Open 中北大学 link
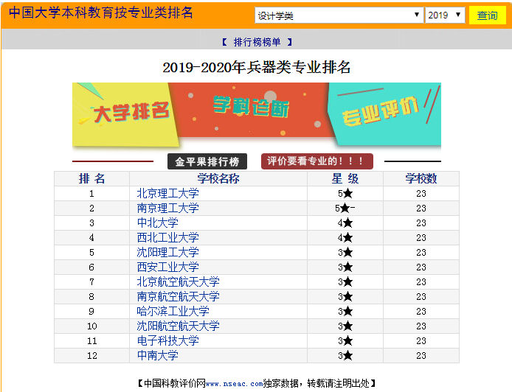Viewport: 512px width, 392px height. pyautogui.click(x=158, y=223)
